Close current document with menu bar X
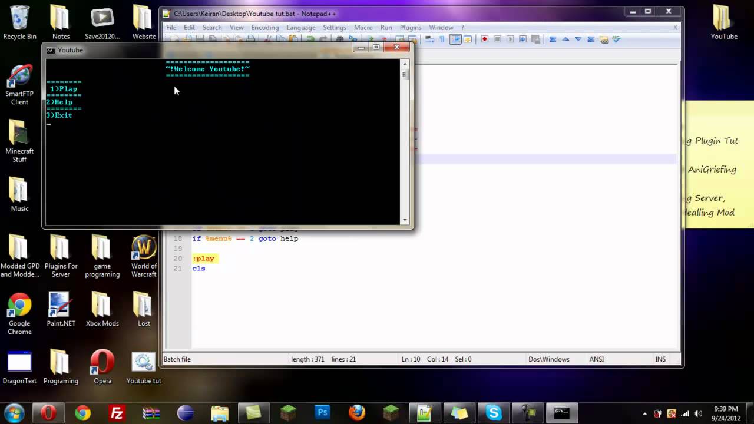 (675, 28)
